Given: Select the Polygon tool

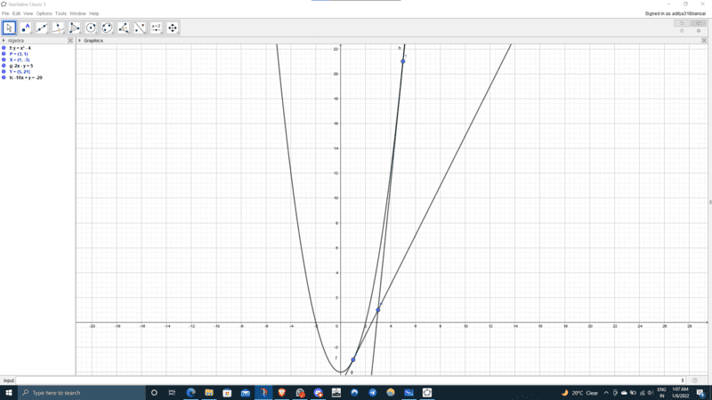Looking at the screenshot, I should 75,28.
